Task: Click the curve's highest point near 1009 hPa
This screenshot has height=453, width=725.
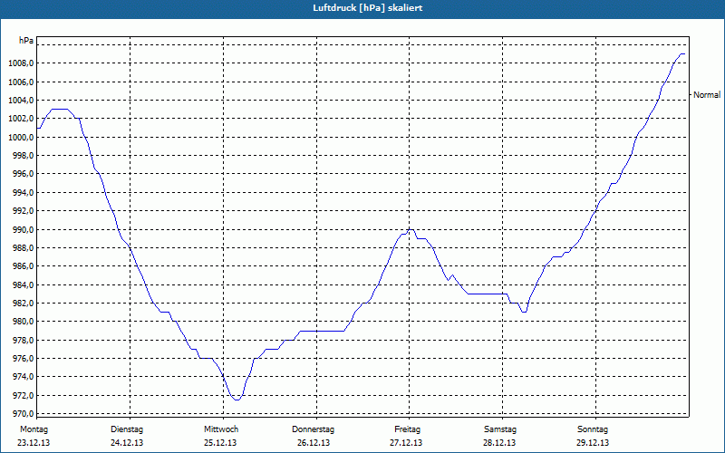Action: click(682, 54)
